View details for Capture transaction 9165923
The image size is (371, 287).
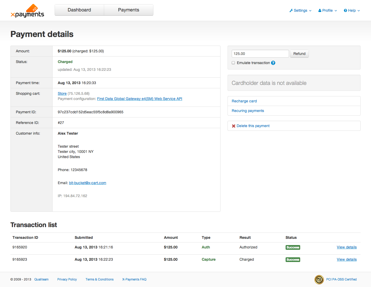pos(347,259)
